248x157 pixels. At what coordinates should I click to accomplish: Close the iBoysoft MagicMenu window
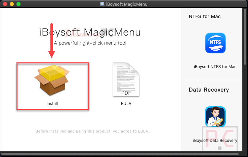5,4
